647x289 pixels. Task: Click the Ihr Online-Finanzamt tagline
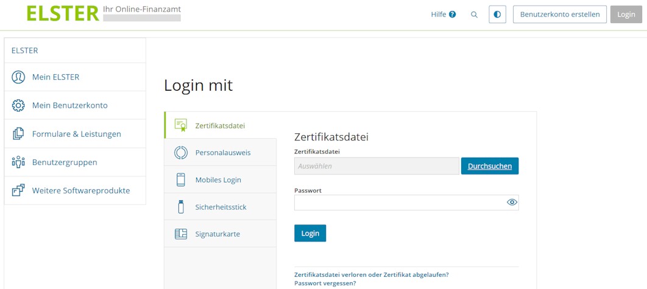(142, 9)
